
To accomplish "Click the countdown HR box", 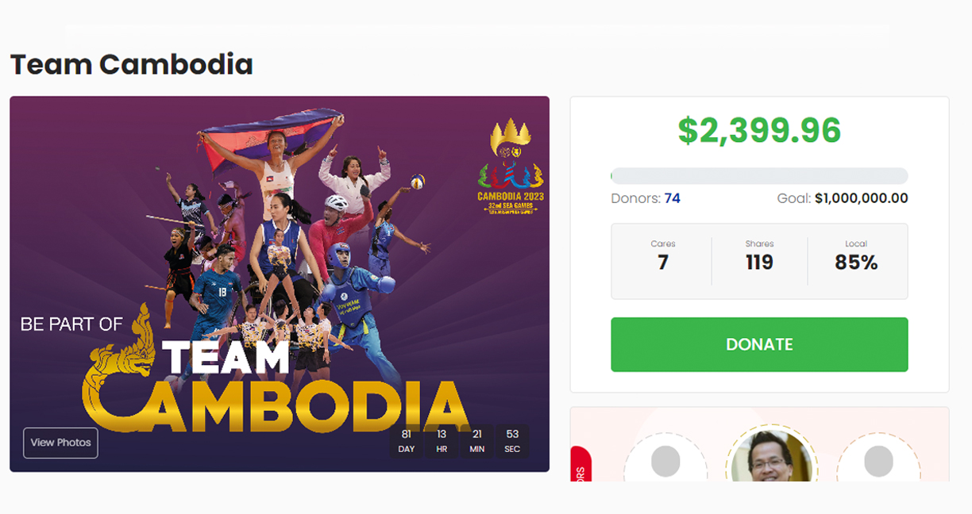I will point(442,441).
